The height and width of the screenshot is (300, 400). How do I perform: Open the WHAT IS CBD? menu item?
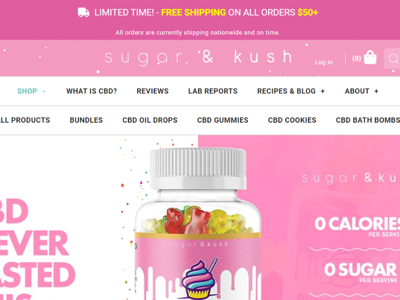(x=92, y=91)
